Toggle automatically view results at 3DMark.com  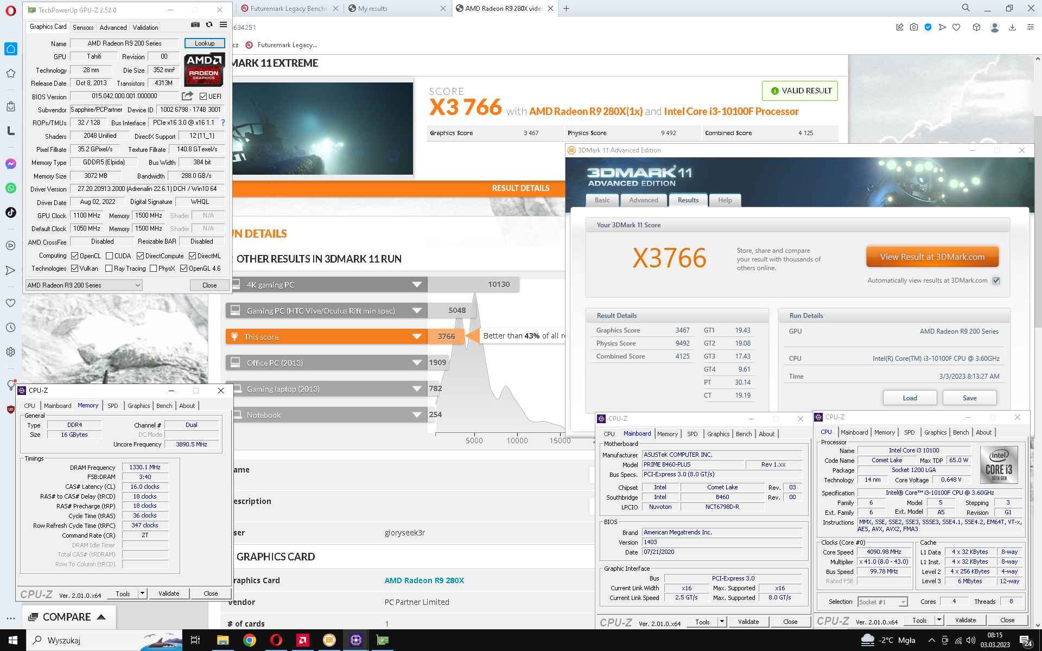[996, 280]
